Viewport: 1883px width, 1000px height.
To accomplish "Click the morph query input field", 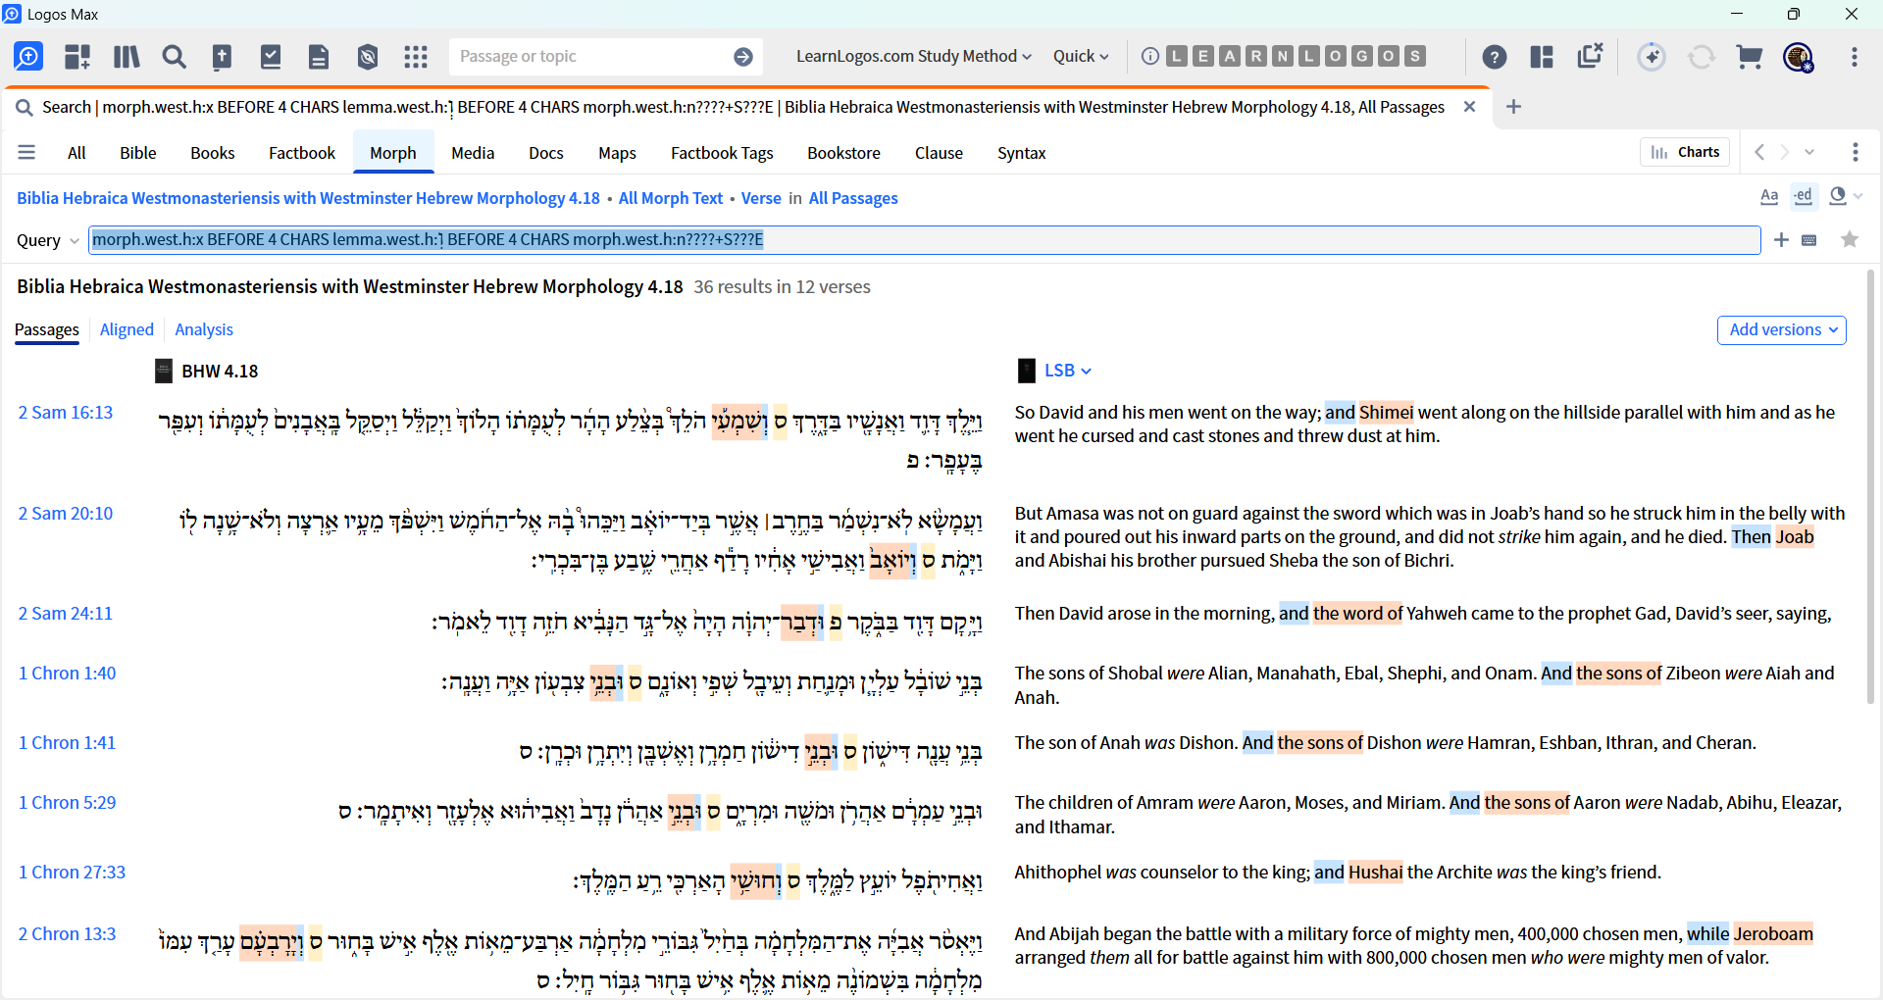I will 925,240.
